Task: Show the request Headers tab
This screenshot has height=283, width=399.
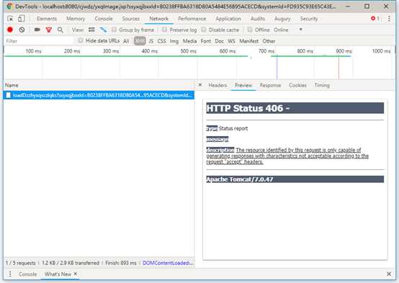Action: click(218, 85)
